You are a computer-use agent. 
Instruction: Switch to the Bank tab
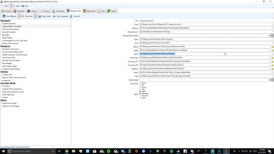89,11
